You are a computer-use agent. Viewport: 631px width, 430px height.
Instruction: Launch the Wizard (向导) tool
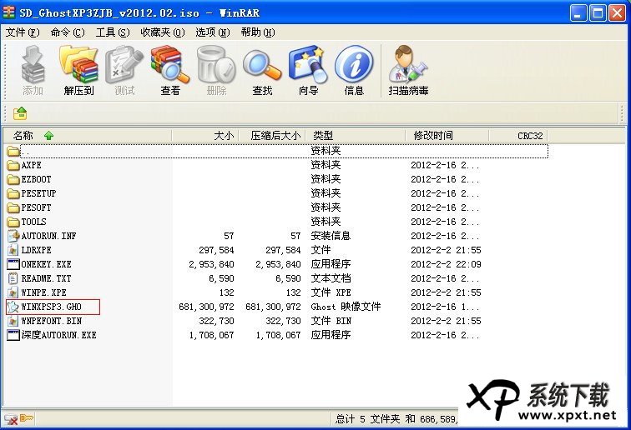tap(308, 71)
